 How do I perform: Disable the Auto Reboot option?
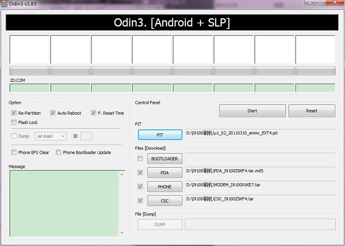(x=53, y=113)
